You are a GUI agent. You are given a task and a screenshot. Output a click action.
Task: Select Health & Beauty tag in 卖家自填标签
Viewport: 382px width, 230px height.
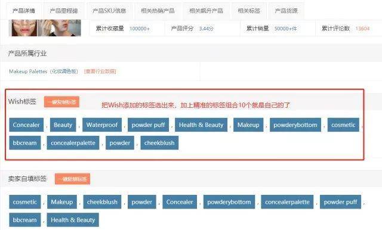73,220
